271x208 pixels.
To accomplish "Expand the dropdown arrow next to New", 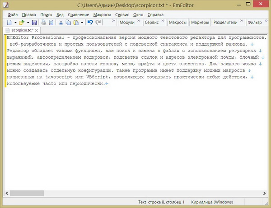I will click(15, 22).
